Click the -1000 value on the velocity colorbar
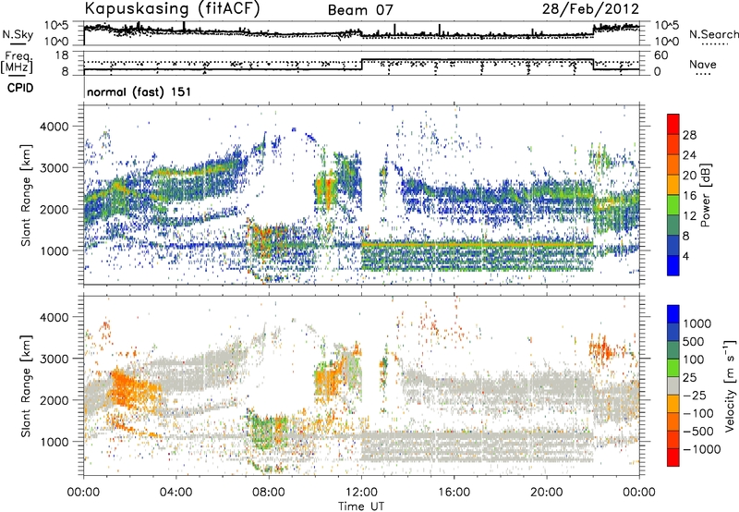Screen dimensions: 739x512 point(701,449)
